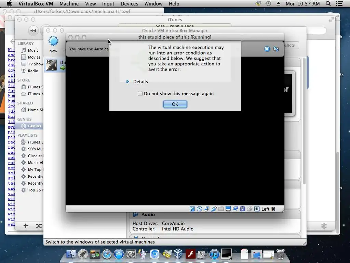Open System Preferences from the Dock
The image size is (350, 263).
[131, 254]
